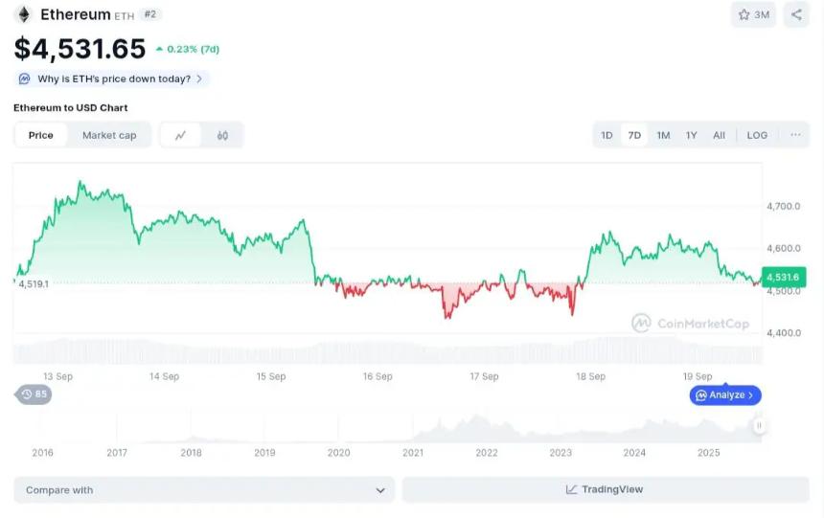The height and width of the screenshot is (518, 824).
Task: Select the All timeframe button
Action: (719, 135)
